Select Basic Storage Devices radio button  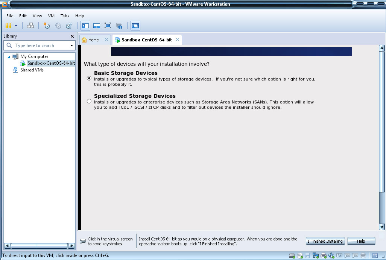[89, 78]
